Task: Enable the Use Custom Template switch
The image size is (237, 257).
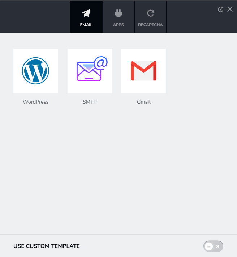Action: (213, 246)
